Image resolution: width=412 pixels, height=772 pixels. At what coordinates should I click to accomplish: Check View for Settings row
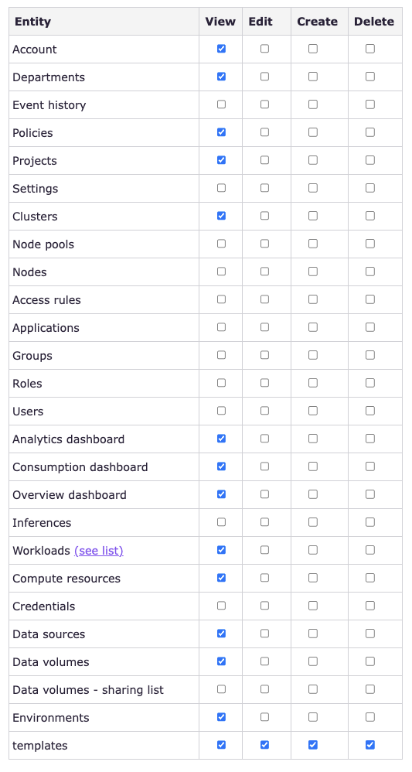pyautogui.click(x=221, y=187)
